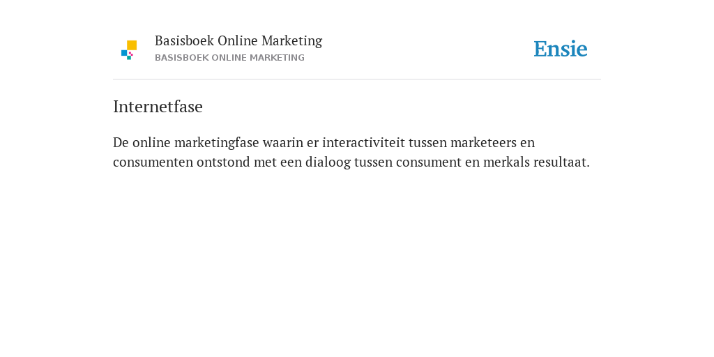Open the blue Ensie logo
This screenshot has width=714, height=357.
(561, 49)
